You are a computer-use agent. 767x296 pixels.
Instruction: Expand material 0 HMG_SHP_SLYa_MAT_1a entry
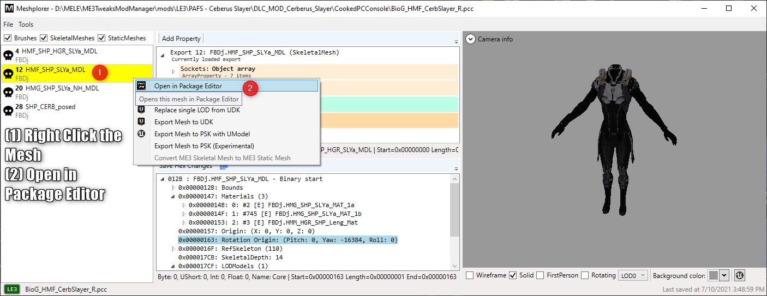coord(184,205)
